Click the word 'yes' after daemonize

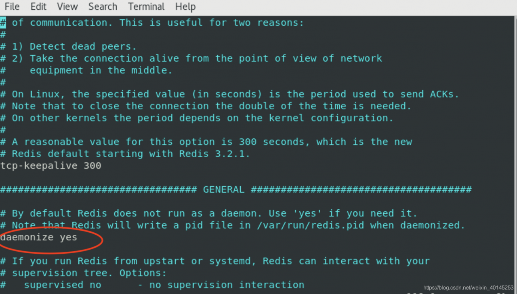pyautogui.click(x=69, y=237)
